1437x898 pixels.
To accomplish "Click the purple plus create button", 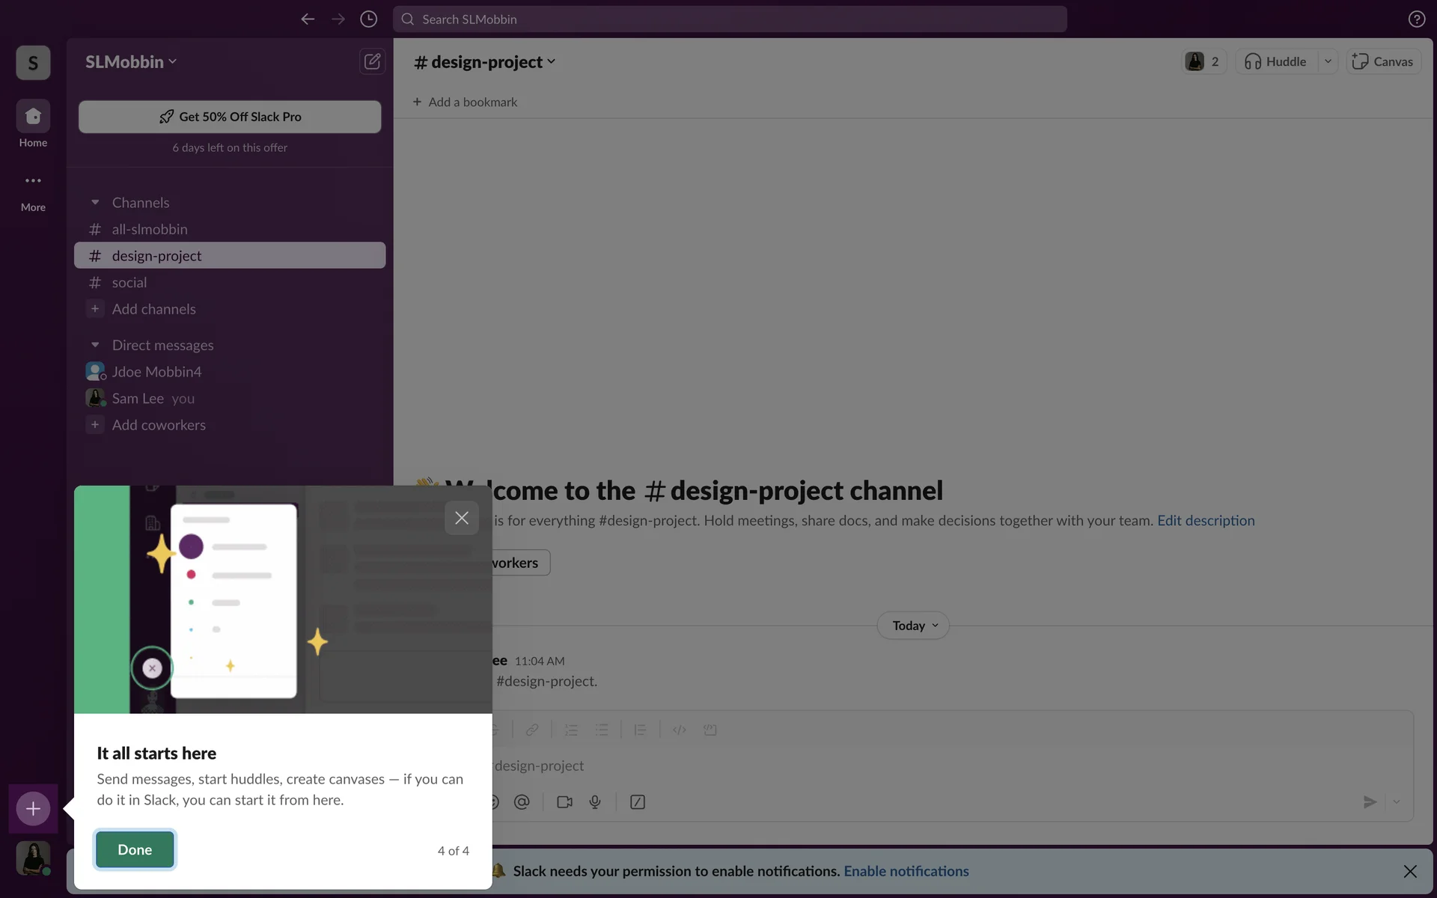I will coord(33,809).
